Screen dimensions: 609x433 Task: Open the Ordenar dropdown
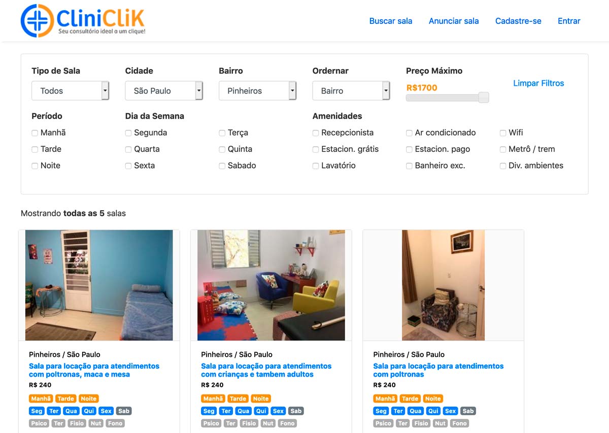351,91
